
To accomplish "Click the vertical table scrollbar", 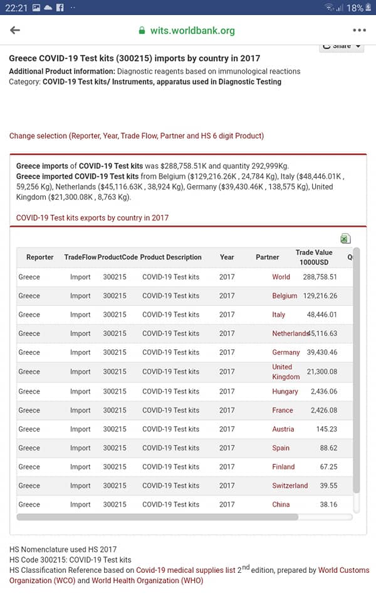I will [357, 371].
